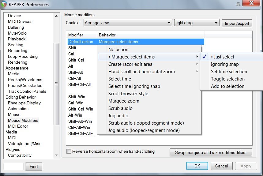263x176 pixels.
Task: Click the search field beside Find
Action: (x=13, y=167)
